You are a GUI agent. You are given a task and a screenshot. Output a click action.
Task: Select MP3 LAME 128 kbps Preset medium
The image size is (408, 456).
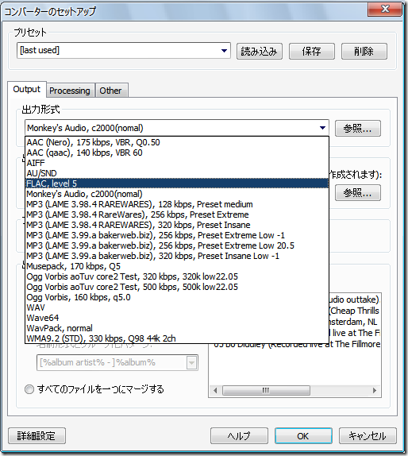click(177, 204)
